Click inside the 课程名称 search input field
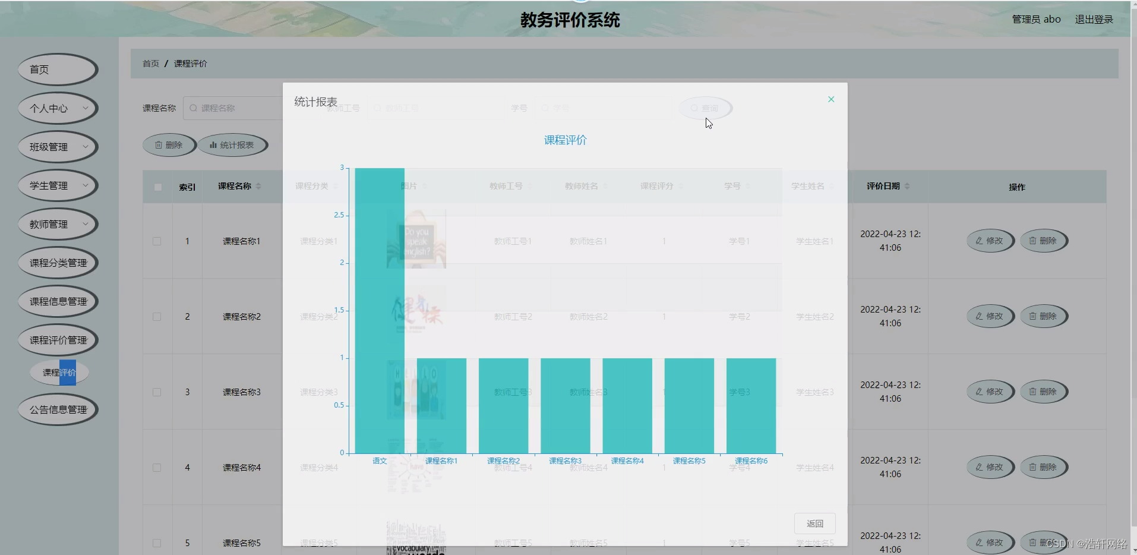 click(238, 108)
